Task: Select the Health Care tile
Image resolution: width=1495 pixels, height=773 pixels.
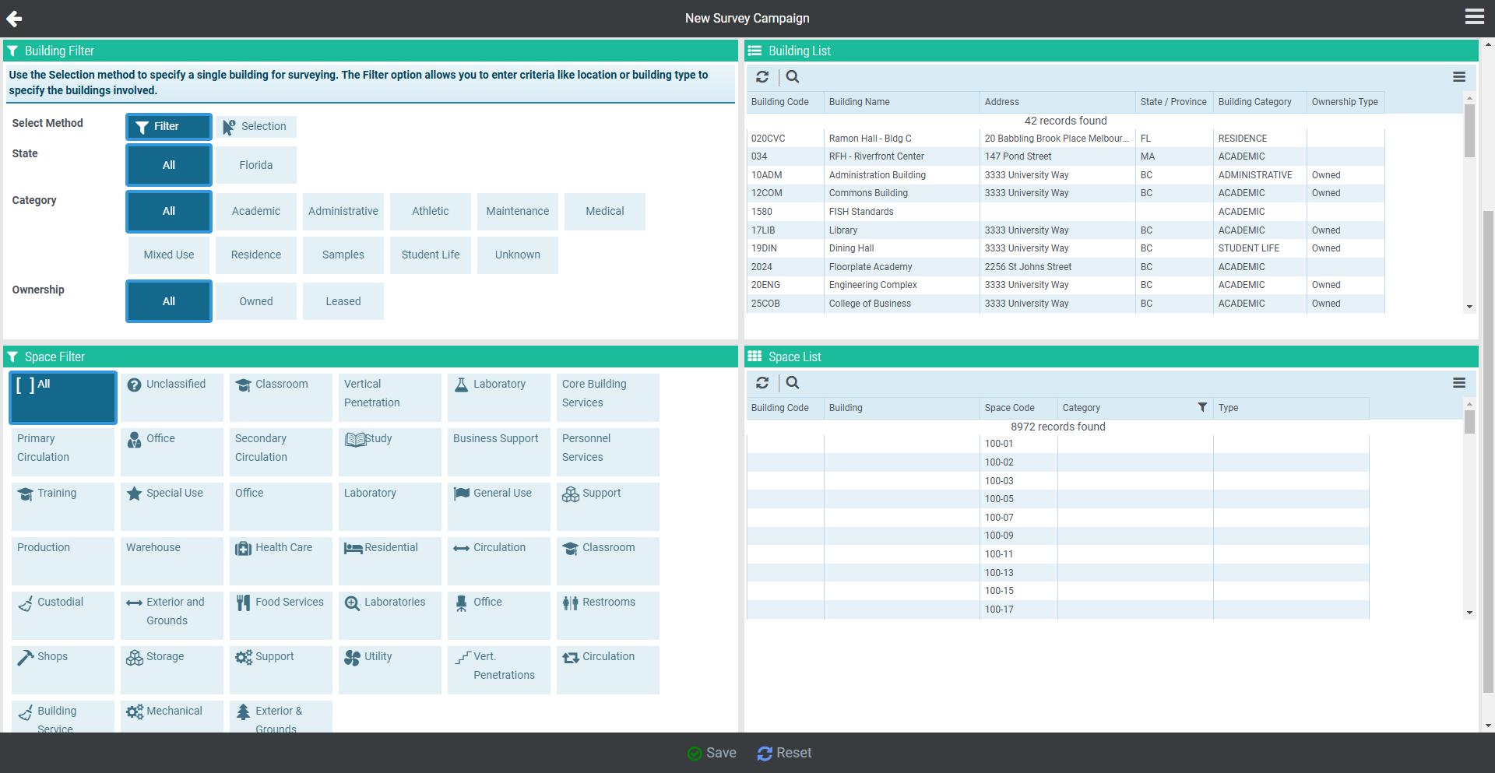Action: point(281,560)
